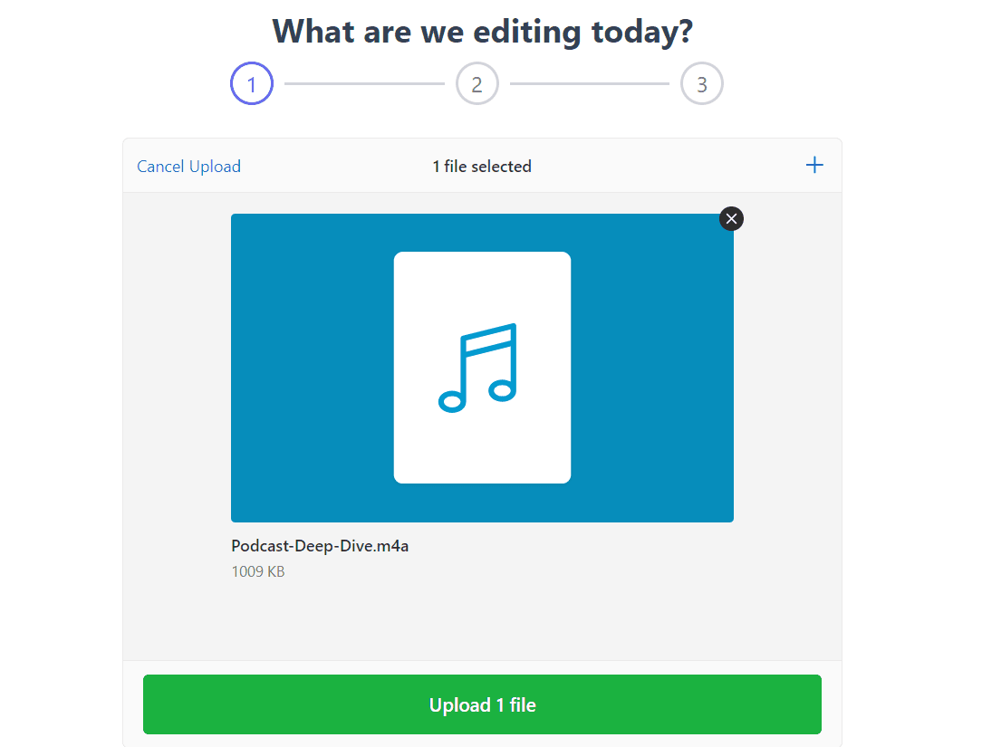Click the blue background left of the document card
Viewport: 982px width, 747px height.
312,369
